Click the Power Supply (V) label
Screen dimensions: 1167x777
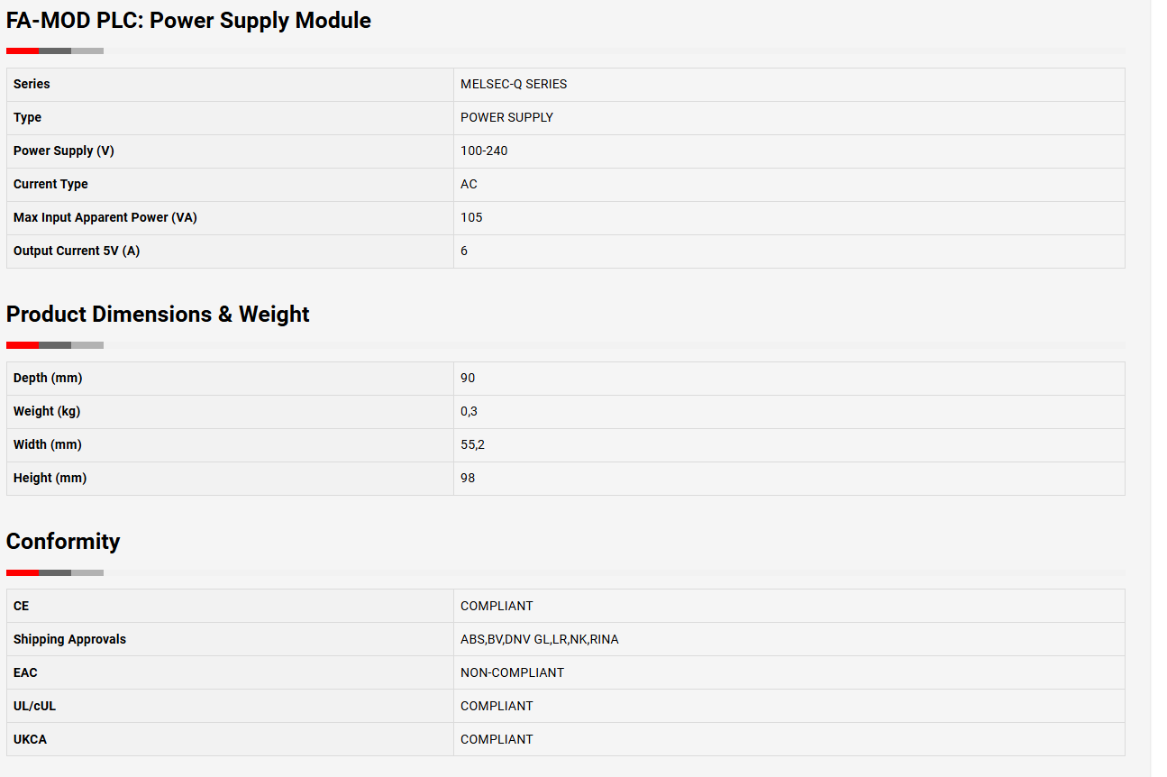(x=64, y=151)
